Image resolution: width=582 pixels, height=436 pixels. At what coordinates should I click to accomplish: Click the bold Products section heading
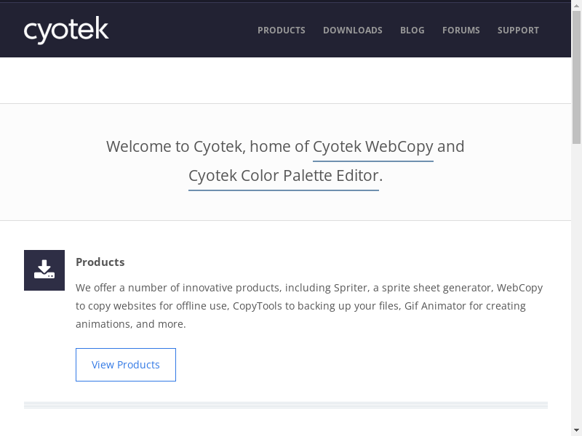(100, 262)
